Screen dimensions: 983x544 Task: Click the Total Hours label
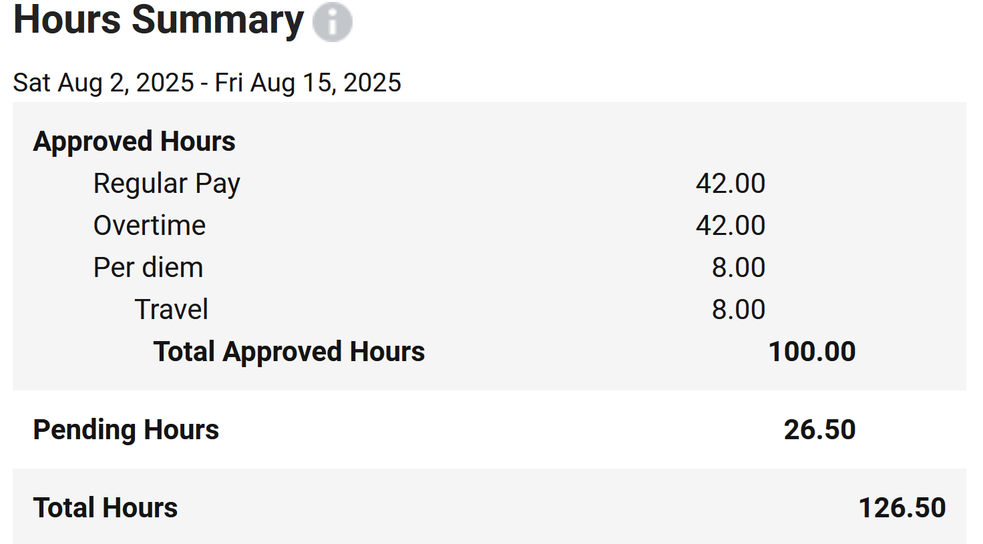point(106,508)
